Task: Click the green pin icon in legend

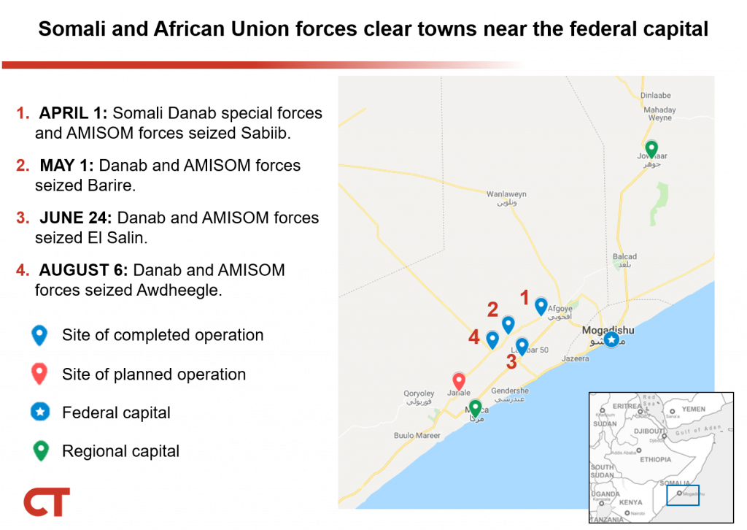Action: (41, 450)
